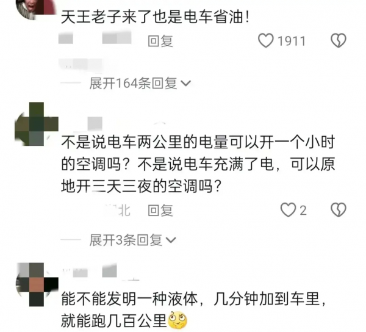Click the chevron beside 展开164条回复
The image size is (366, 332).
pyautogui.click(x=186, y=84)
